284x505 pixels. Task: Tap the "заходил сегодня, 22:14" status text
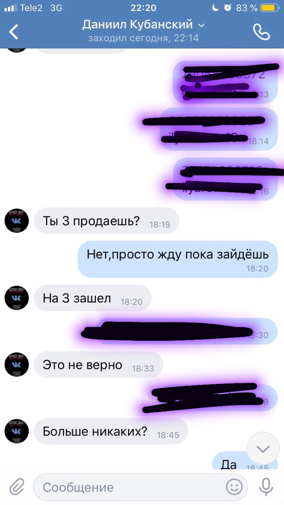pyautogui.click(x=144, y=38)
